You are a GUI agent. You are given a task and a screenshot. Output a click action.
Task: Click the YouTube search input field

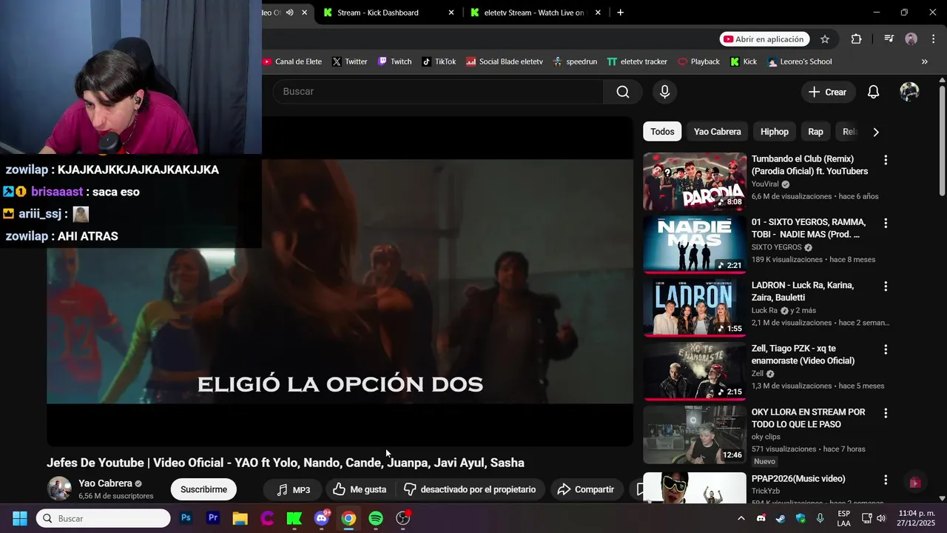pos(439,92)
